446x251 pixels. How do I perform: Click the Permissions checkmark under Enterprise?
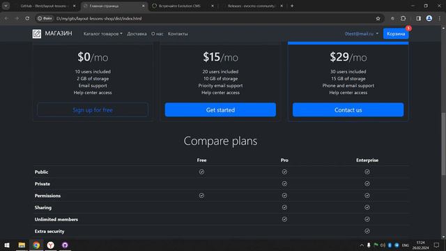coord(367,195)
